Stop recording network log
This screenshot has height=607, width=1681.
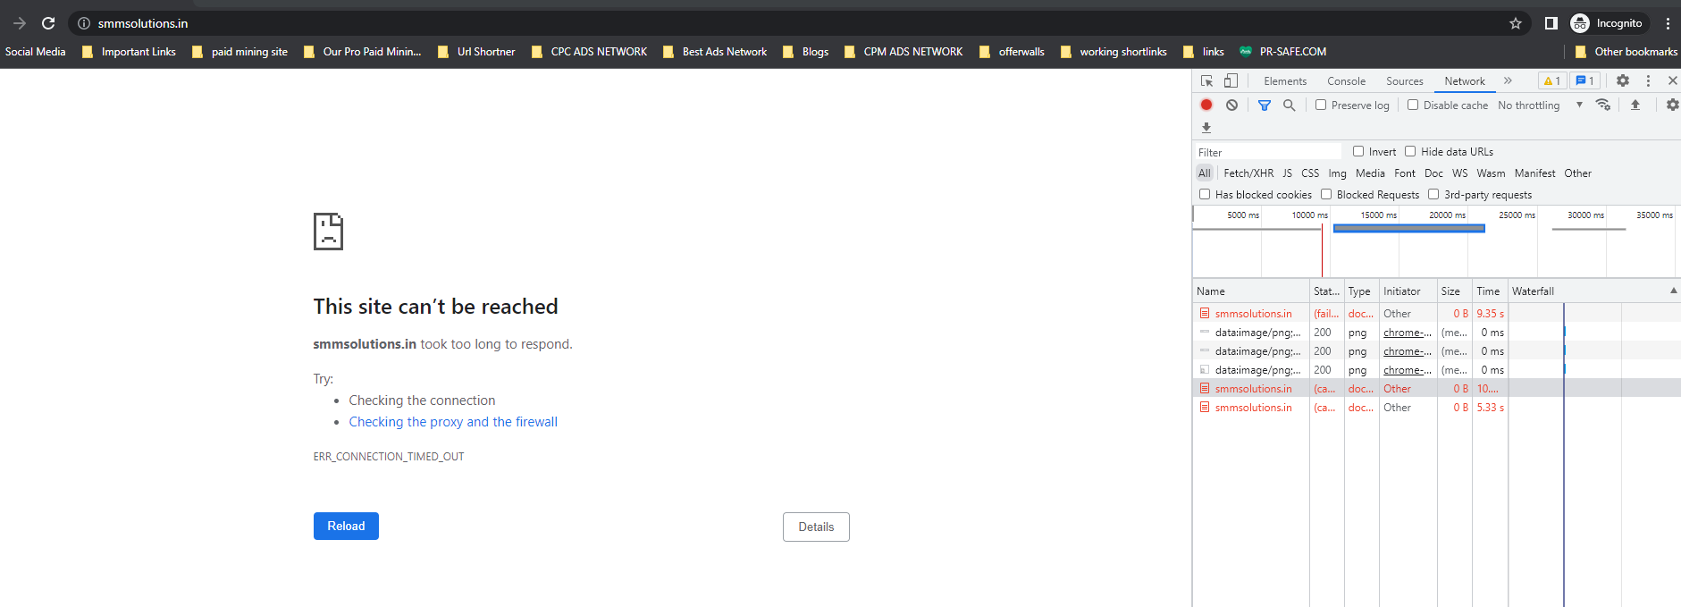pos(1206,105)
